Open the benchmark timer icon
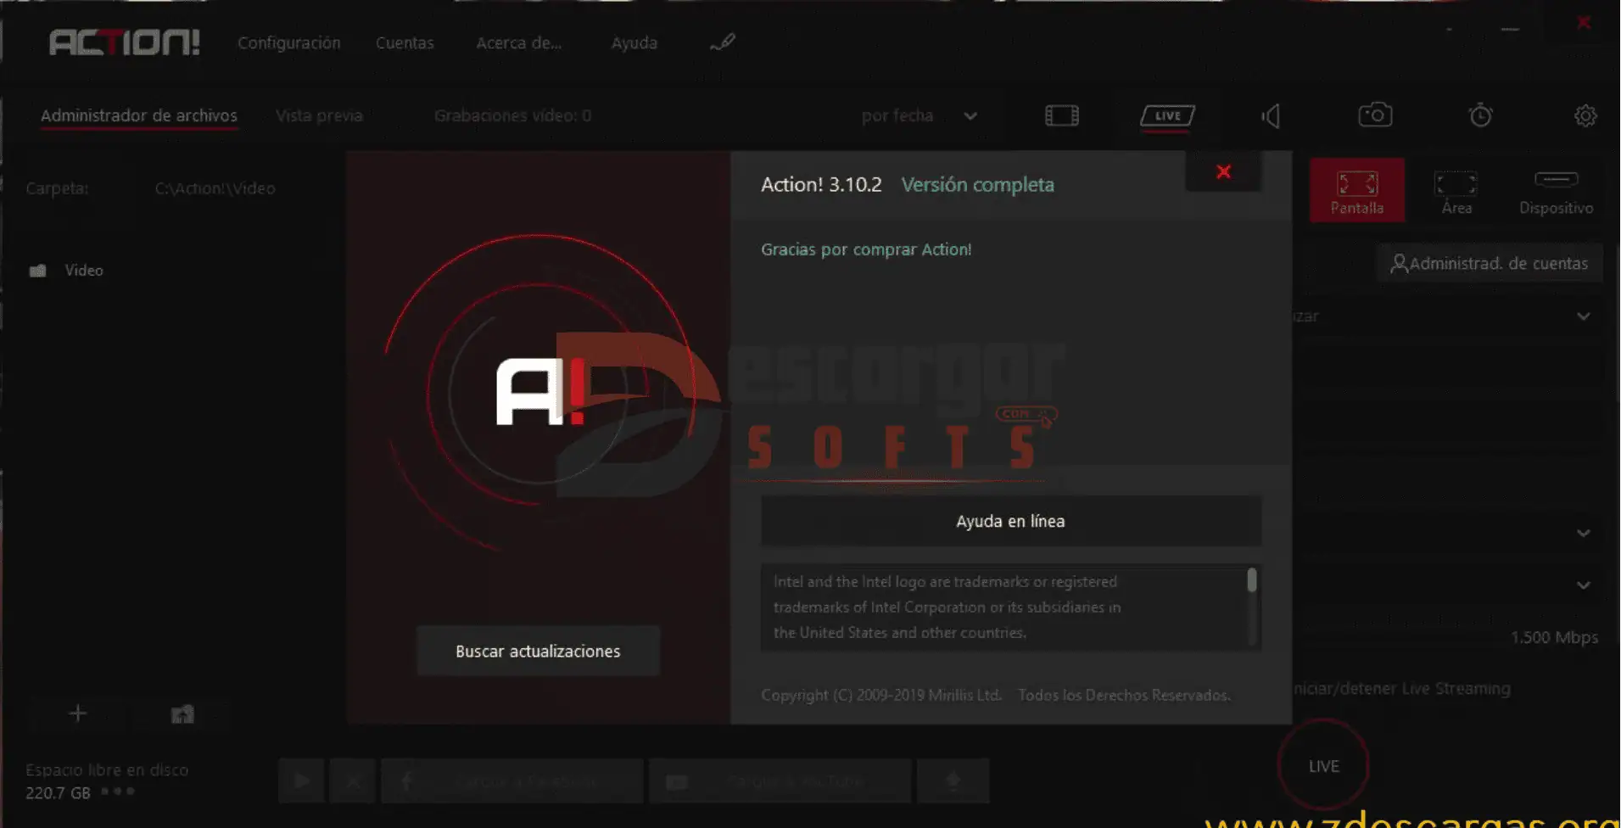 [1480, 115]
